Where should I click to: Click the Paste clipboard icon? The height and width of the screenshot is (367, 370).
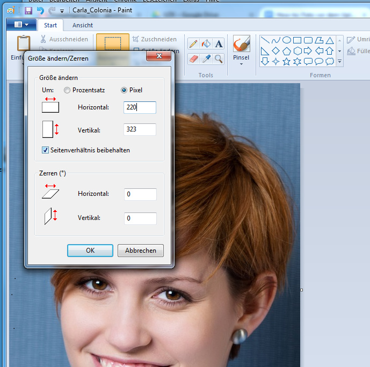24,43
